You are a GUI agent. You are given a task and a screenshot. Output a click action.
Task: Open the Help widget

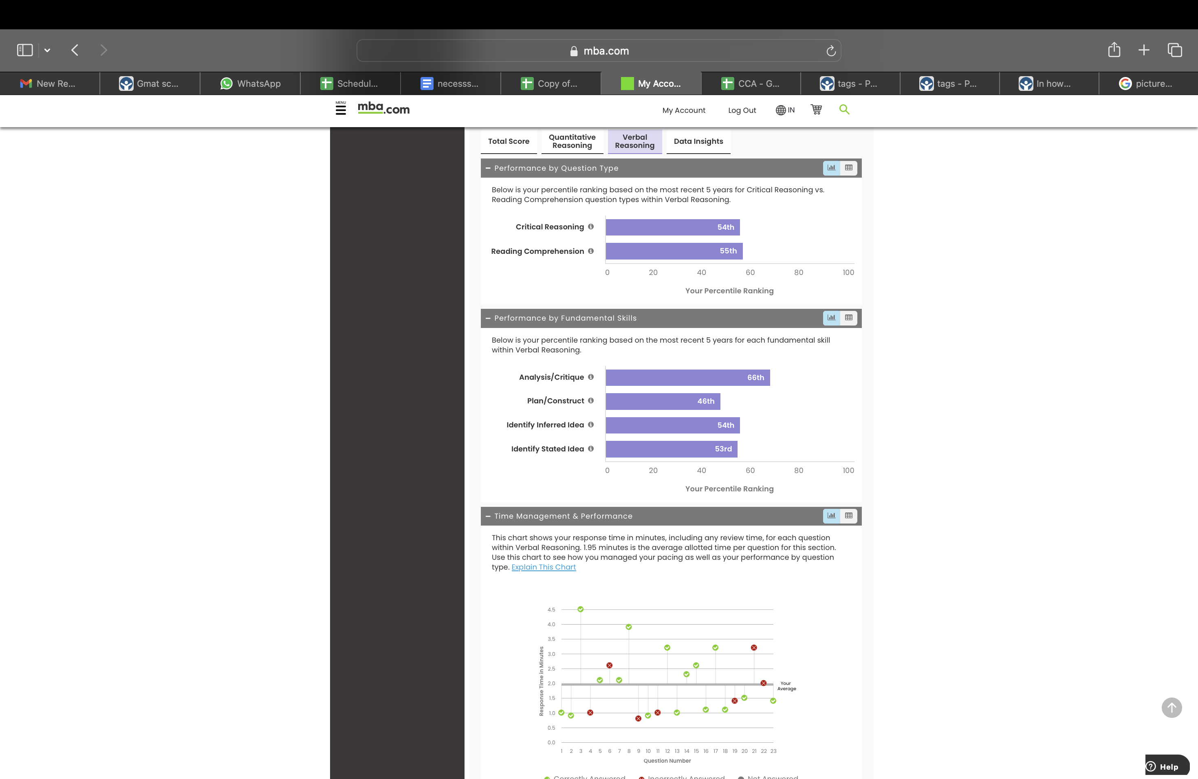1166,766
